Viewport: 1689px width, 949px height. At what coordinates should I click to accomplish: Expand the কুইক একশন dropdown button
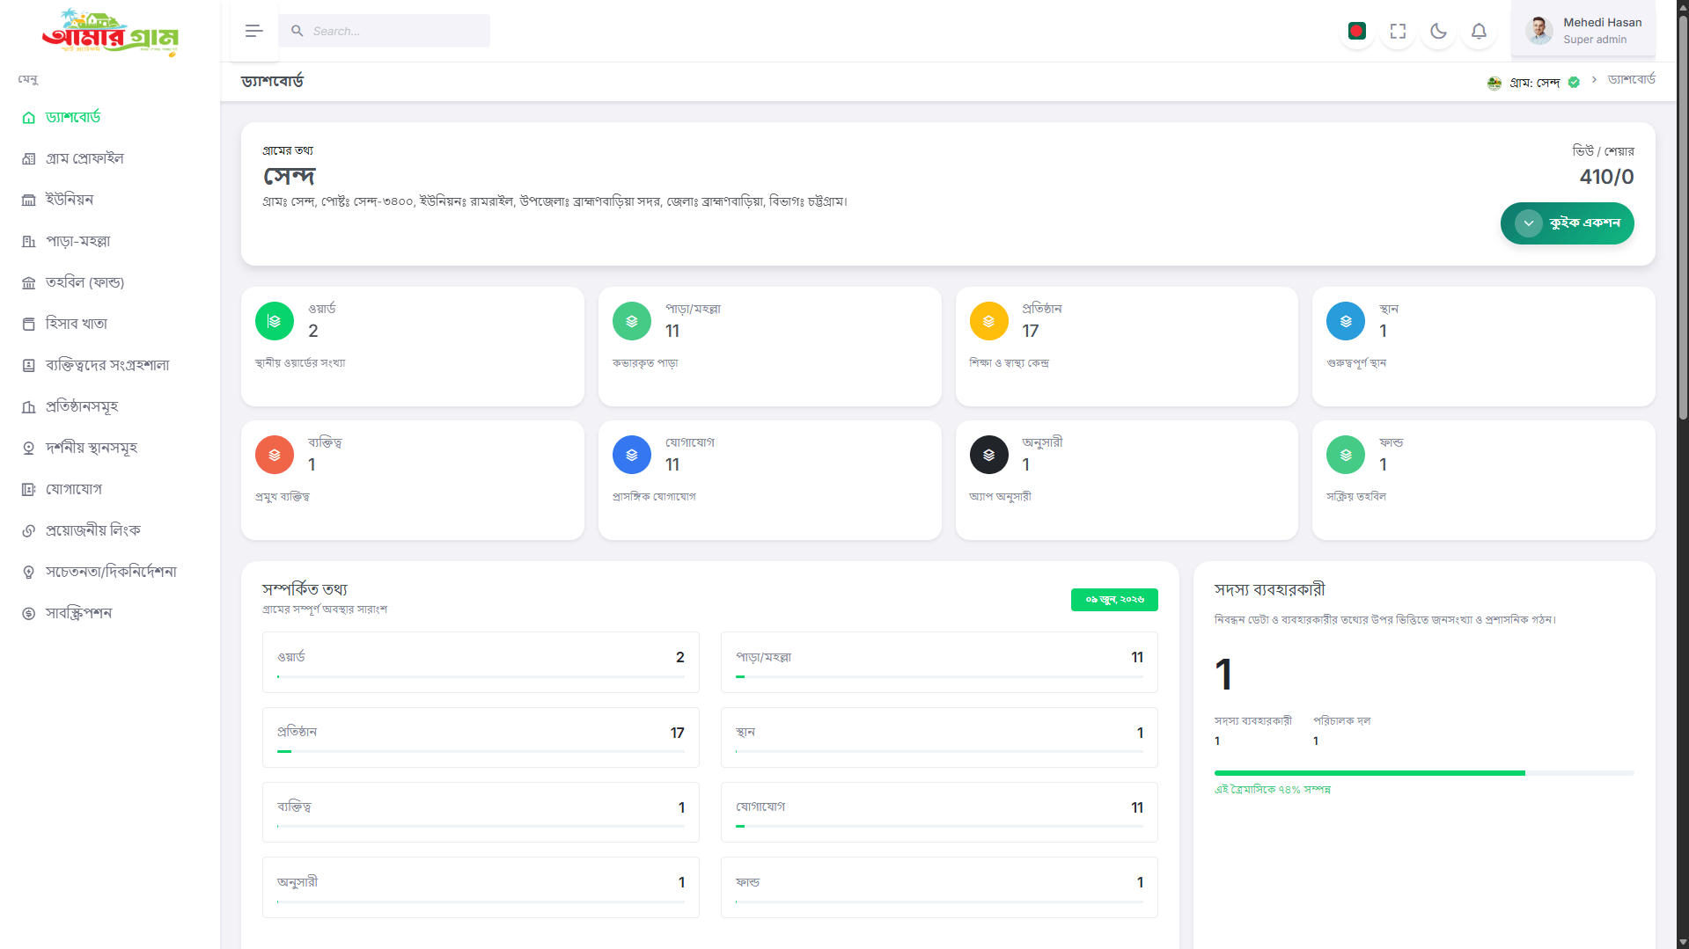click(1567, 223)
